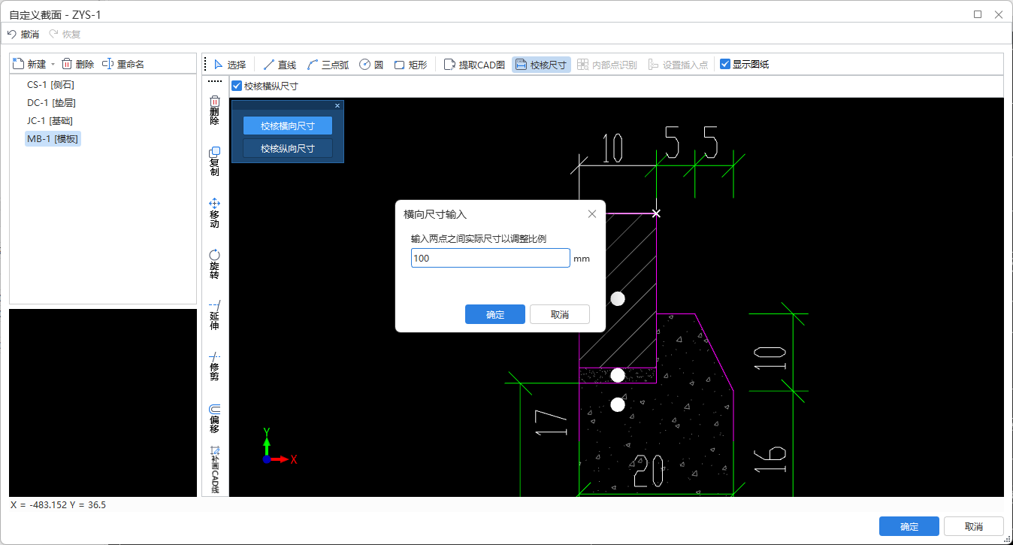The image size is (1013, 545).
Task: Select the DC-1 [垫层] list item
Action: [51, 103]
